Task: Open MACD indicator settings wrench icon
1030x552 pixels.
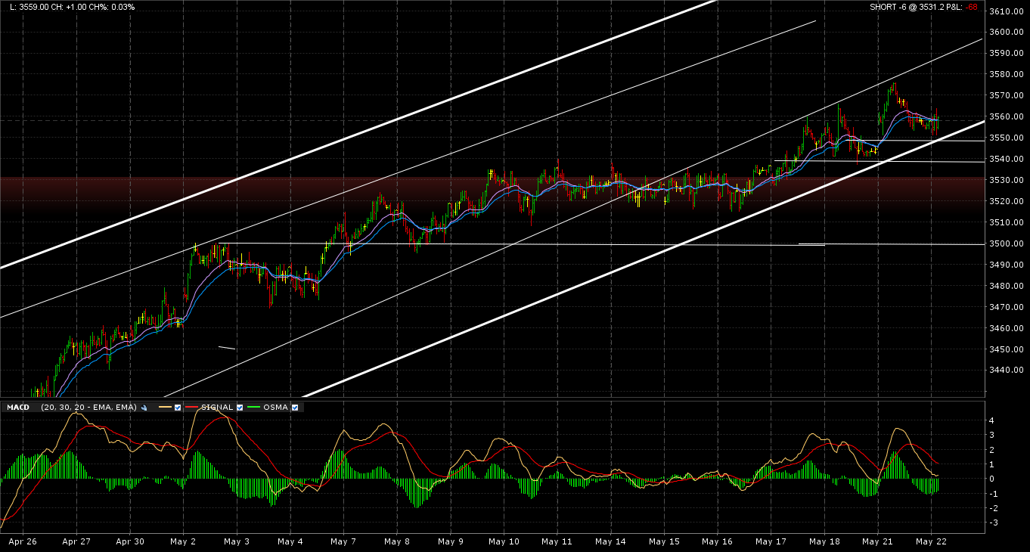Action: click(x=144, y=408)
